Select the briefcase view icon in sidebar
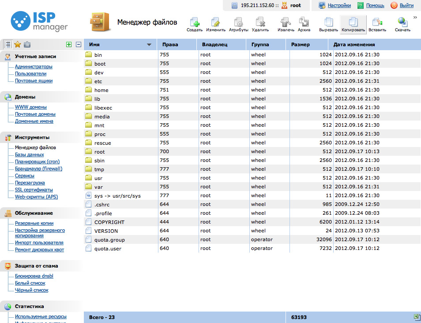Viewport: 421px width, 323px height. click(27, 44)
